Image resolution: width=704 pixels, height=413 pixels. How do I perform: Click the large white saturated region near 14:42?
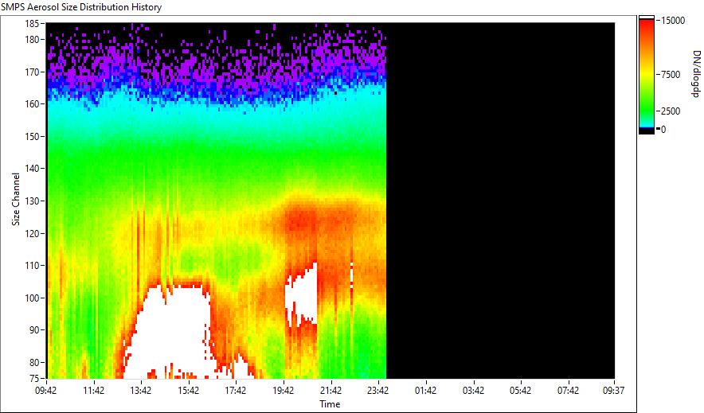click(170, 332)
